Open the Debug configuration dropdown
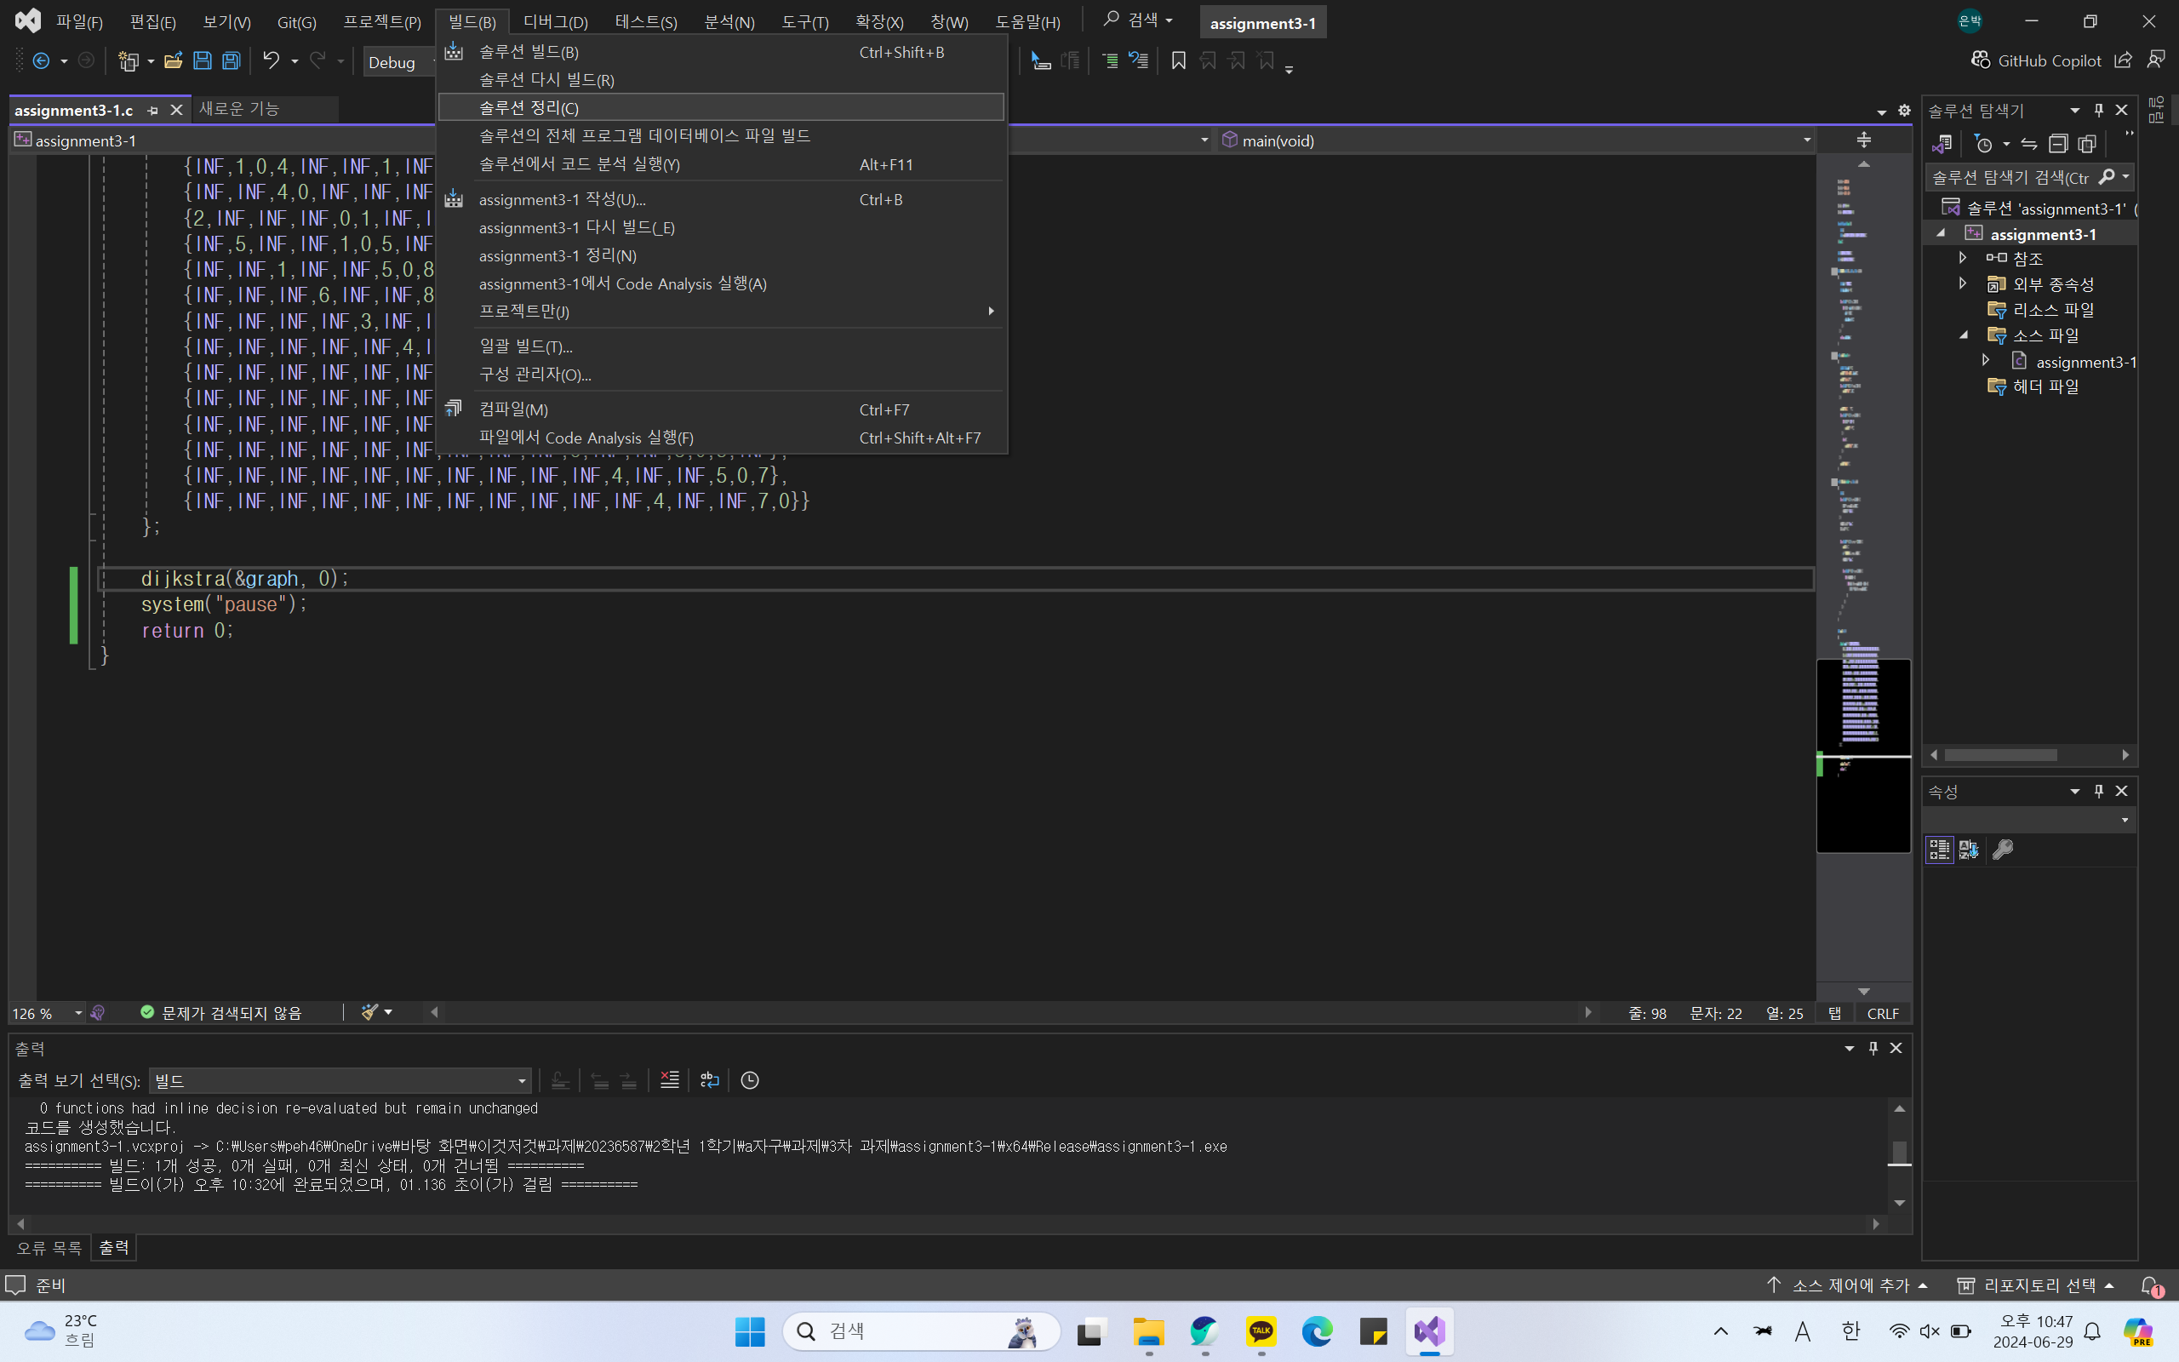 [400, 62]
